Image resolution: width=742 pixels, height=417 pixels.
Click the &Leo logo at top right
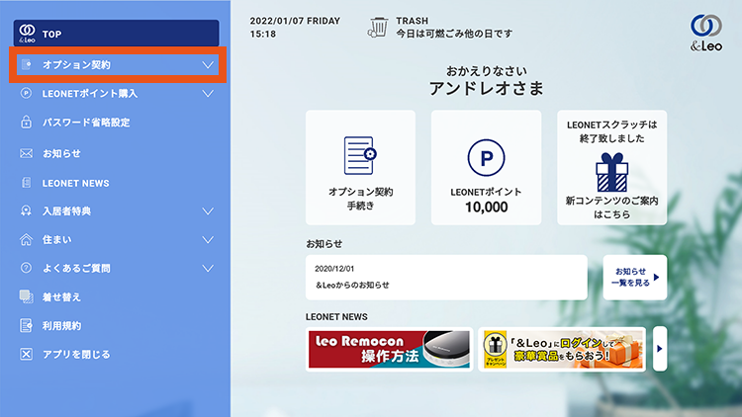point(706,33)
